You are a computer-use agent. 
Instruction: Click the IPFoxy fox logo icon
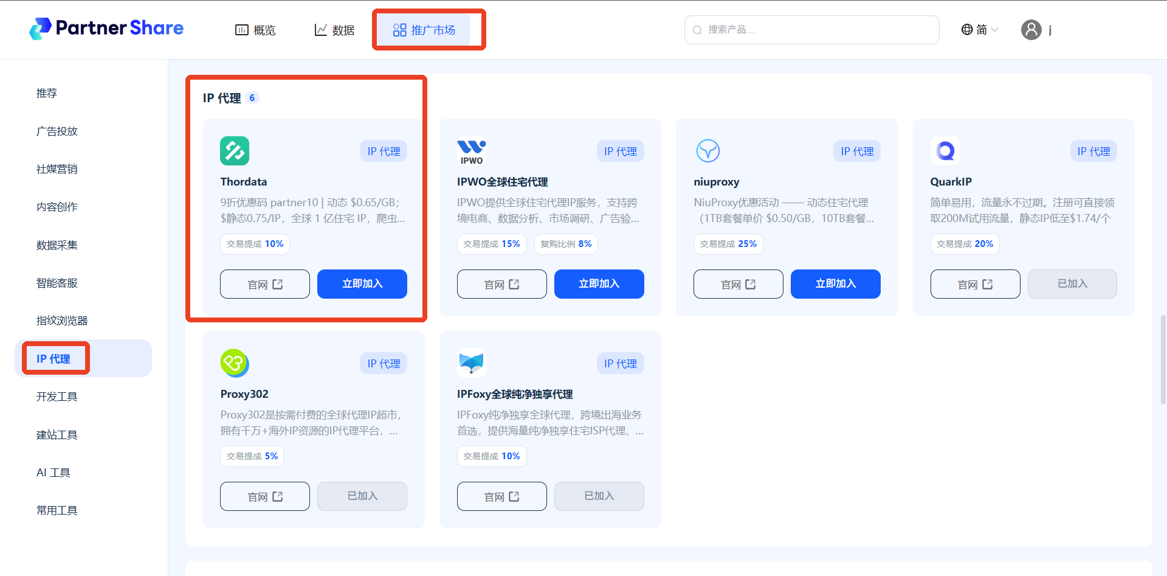(472, 363)
